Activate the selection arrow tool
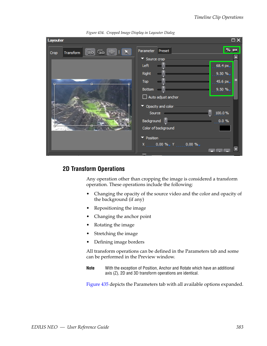The height and width of the screenshot is (346, 267). (x=127, y=52)
